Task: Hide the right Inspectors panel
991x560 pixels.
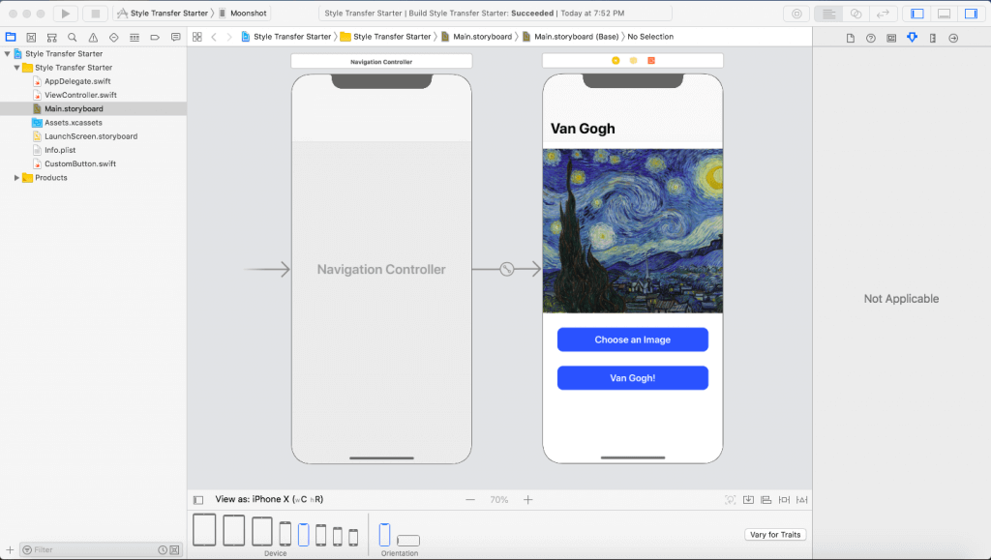Action: (x=970, y=14)
